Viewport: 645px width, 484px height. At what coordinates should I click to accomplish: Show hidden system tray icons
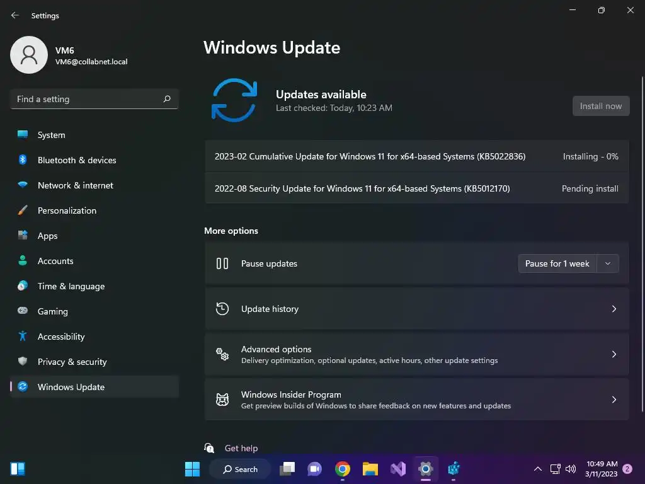coord(538,469)
